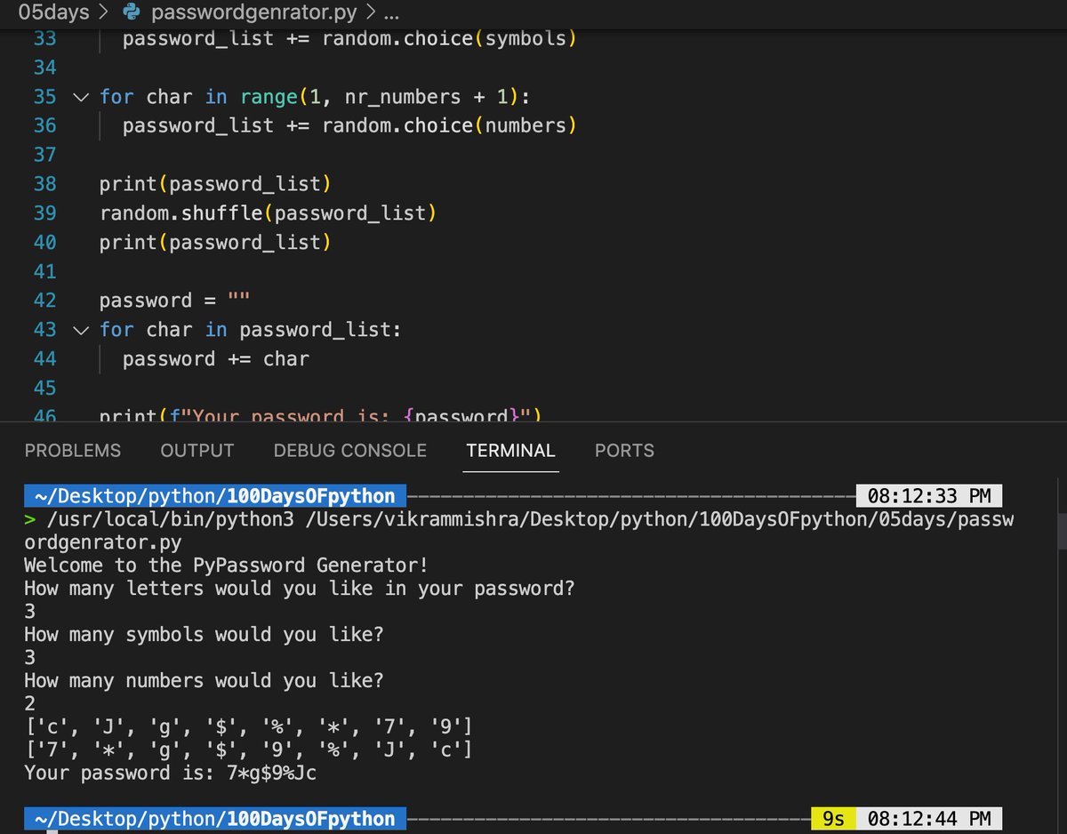1067x834 pixels.
Task: Click 'password += char' on line 44
Action: [x=216, y=358]
